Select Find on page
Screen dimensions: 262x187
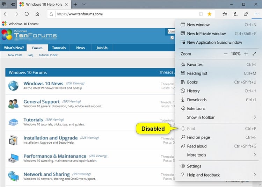pyautogui.click(x=218, y=137)
